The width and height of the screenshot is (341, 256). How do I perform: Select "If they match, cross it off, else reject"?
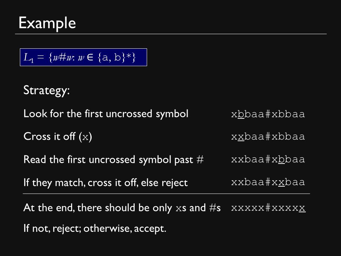tap(105, 182)
